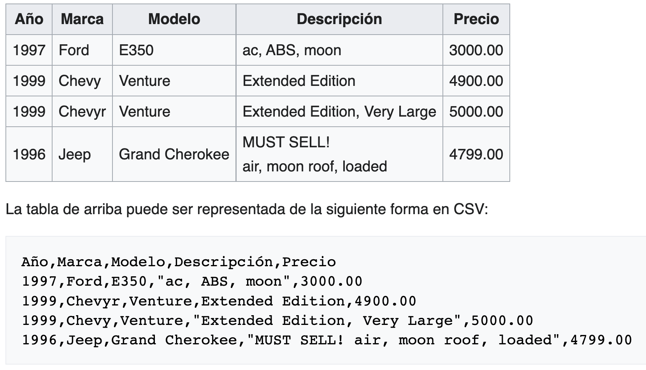Click the CSV line starting with 1997,Ford
The height and width of the screenshot is (370, 646).
click(x=192, y=281)
